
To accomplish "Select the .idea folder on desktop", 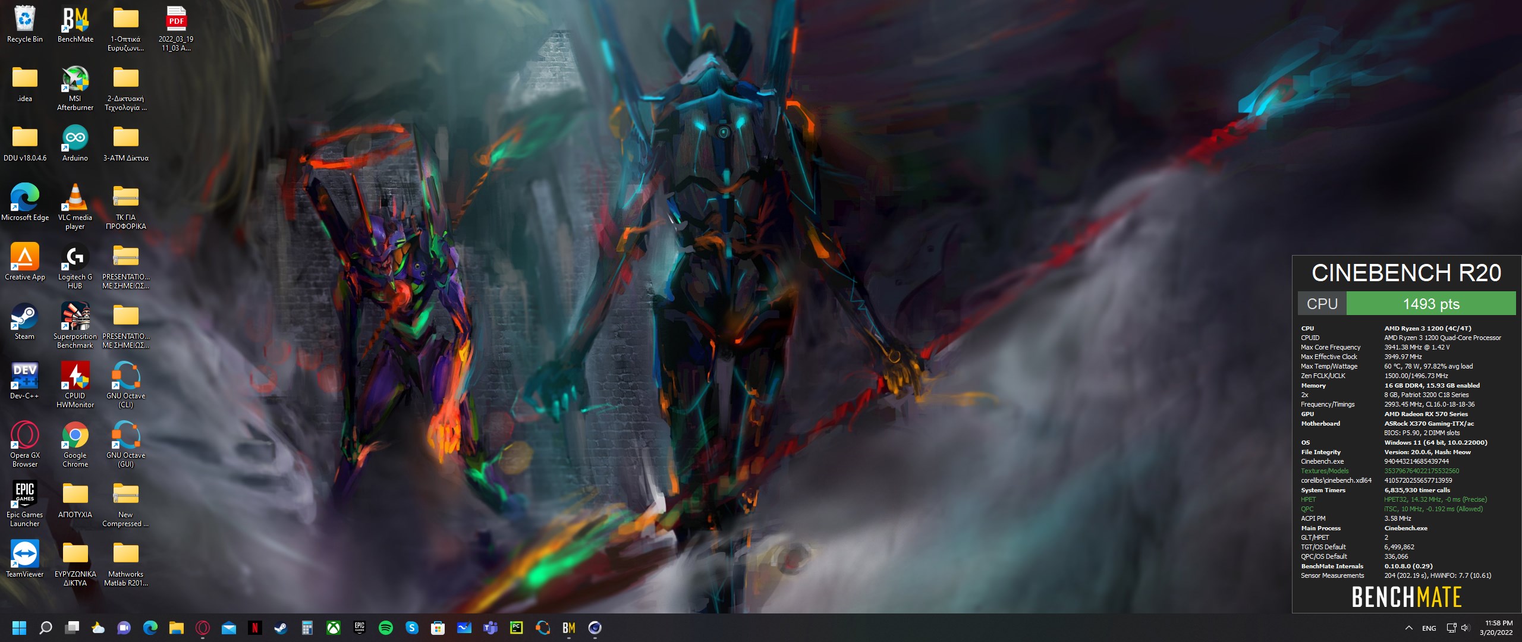I will pyautogui.click(x=25, y=83).
